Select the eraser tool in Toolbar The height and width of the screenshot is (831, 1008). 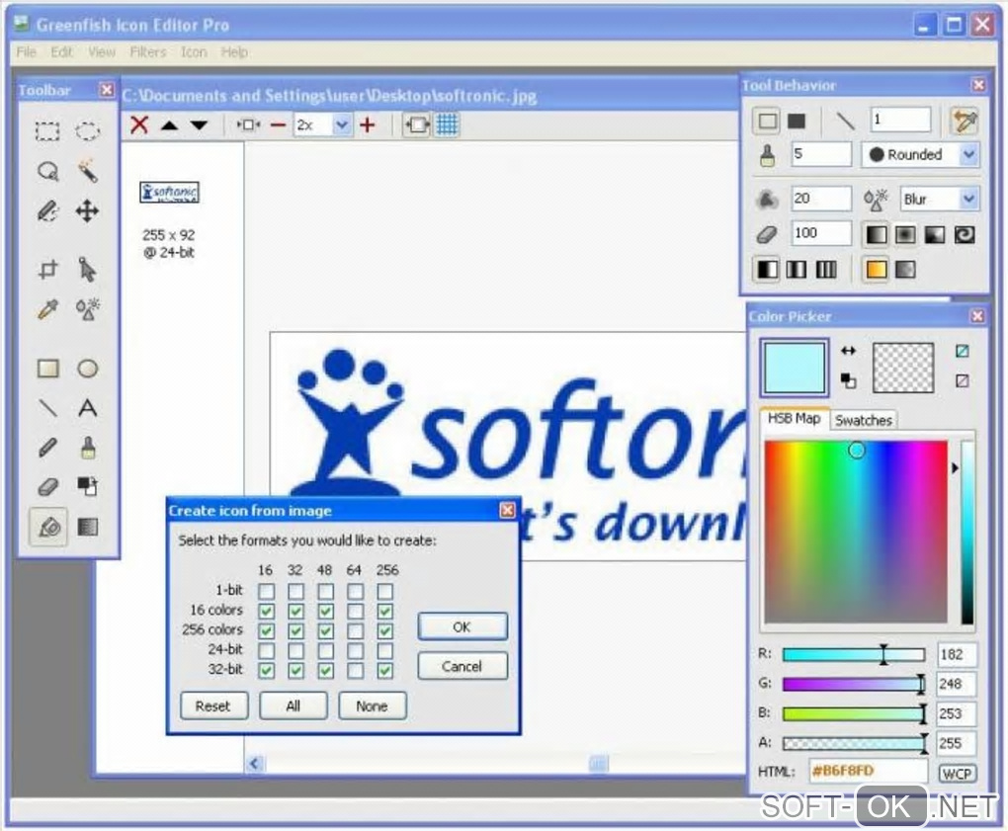pos(47,487)
